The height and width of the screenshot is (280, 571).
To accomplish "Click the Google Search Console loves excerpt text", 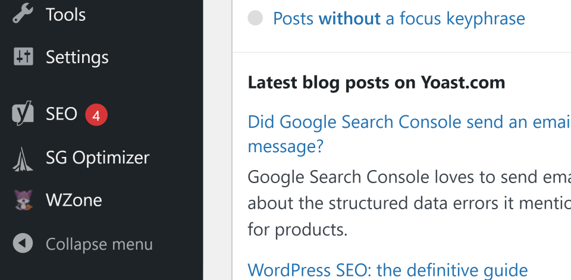I will point(409,203).
